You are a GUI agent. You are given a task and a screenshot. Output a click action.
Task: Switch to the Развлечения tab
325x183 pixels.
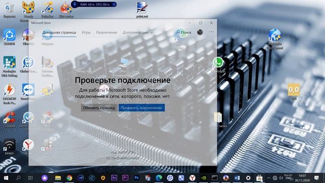point(107,33)
